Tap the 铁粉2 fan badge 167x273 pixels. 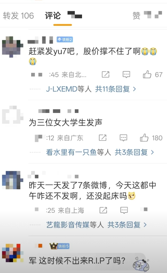pos(65,40)
